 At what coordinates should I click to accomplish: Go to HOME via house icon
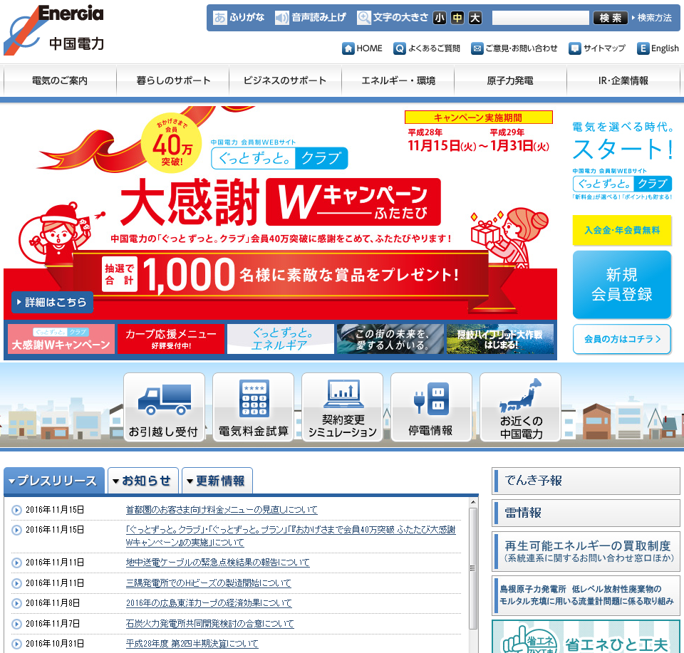pyautogui.click(x=348, y=48)
